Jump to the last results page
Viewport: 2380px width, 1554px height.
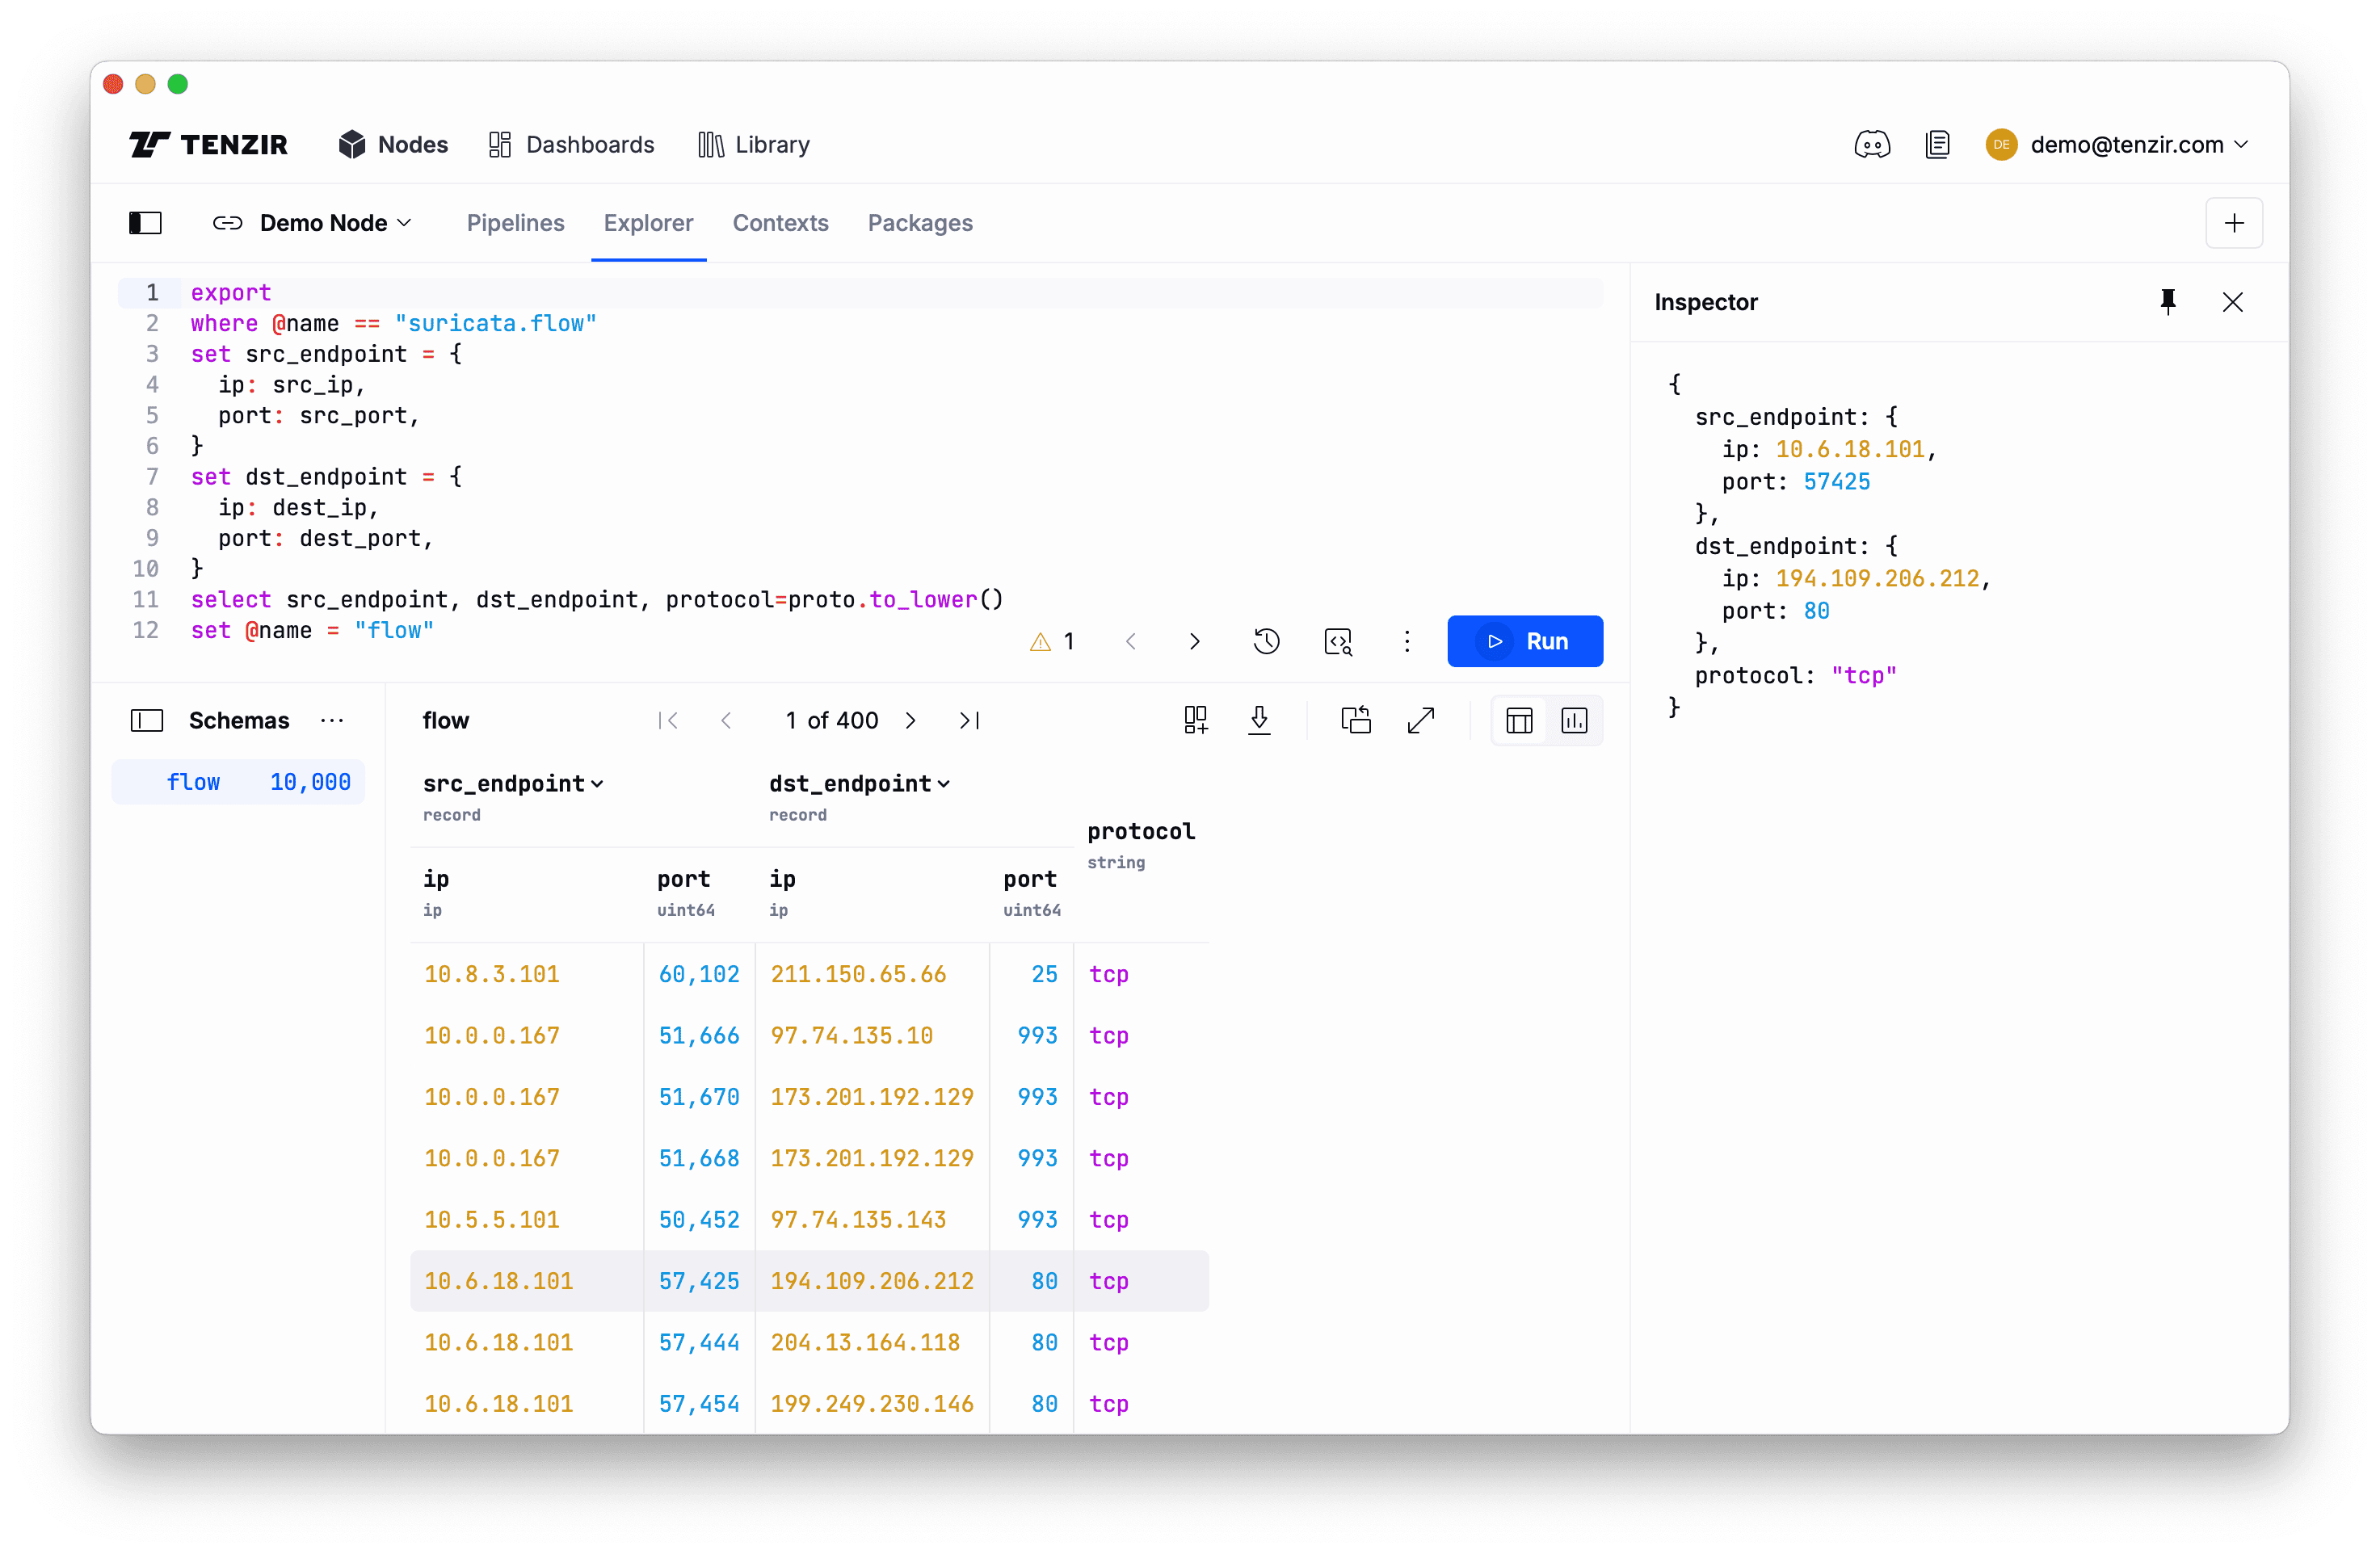967,720
